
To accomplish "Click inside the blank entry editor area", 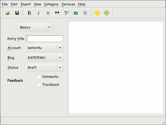I will tap(115, 67).
